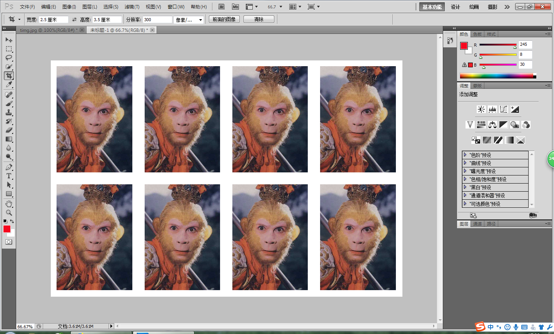554x334 pixels.
Task: Select the Pen tool
Action: click(9, 167)
